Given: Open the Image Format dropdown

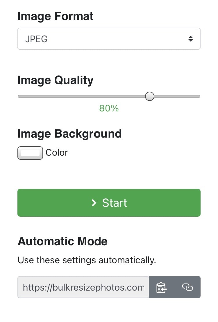Looking at the screenshot, I should coord(109,39).
